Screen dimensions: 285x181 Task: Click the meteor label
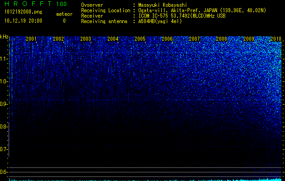(x=64, y=14)
